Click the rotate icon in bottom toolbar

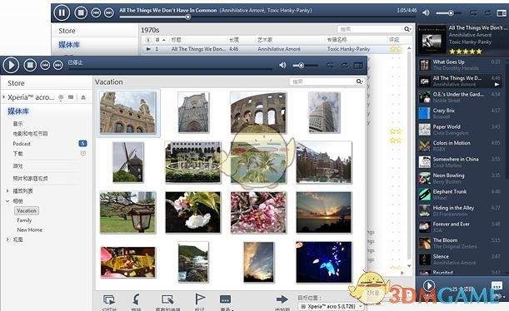tap(137, 299)
